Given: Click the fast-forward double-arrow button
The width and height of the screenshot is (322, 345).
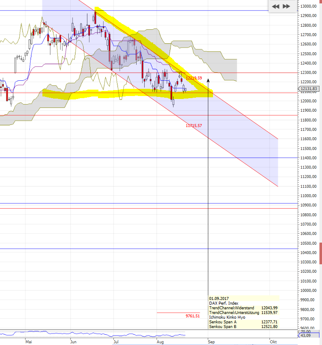Looking at the screenshot, I should click(x=287, y=6).
